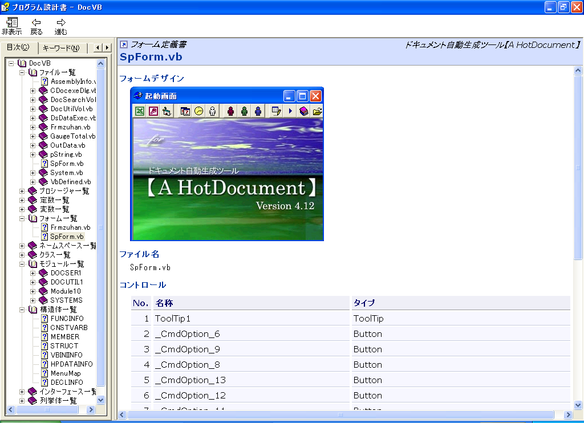Switch to the 目次(C) tab

click(x=19, y=47)
